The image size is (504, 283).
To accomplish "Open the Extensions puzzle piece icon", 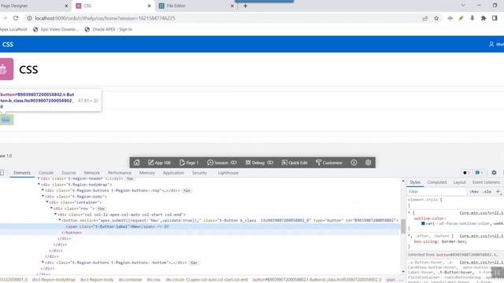I will 484,18.
